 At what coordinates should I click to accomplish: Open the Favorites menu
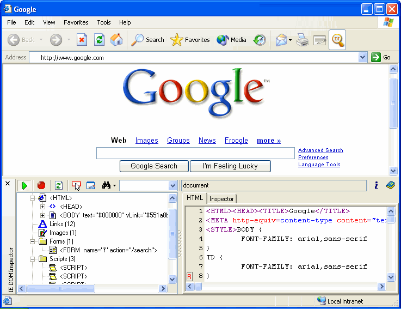76,22
